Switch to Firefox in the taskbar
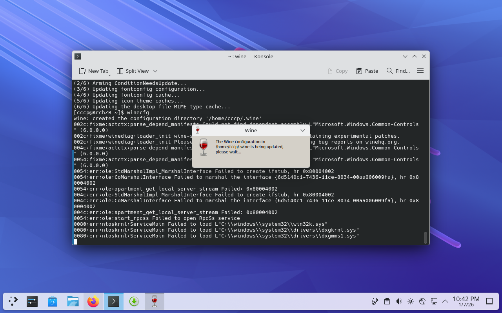Screen dimensions: 502x313 (93, 301)
